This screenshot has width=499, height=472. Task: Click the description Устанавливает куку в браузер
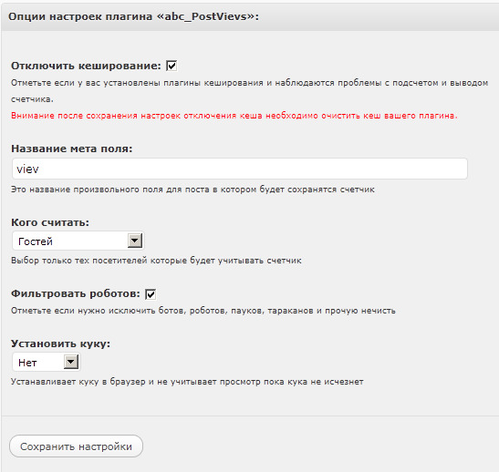pyautogui.click(x=187, y=382)
